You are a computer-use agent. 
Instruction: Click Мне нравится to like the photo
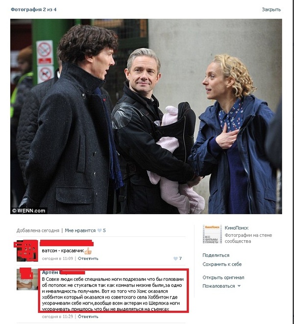click(x=80, y=230)
